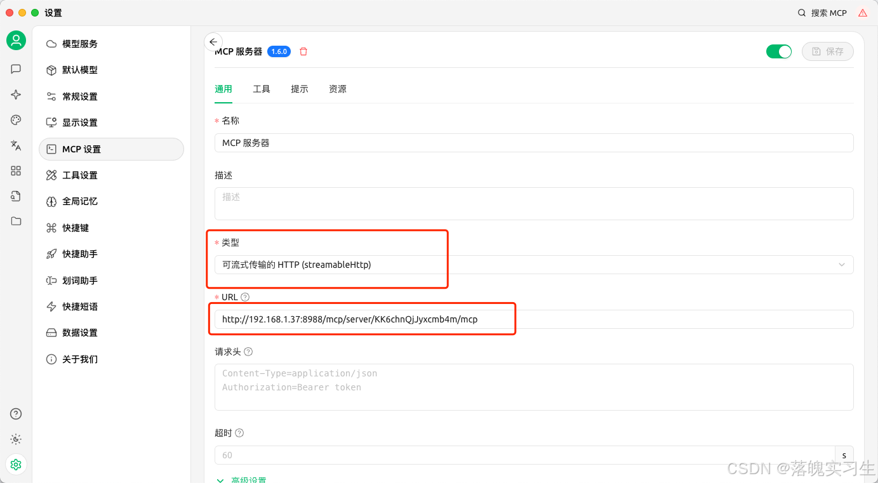The image size is (878, 483).
Task: Click the settings gear icon in sidebar
Action: 16,465
